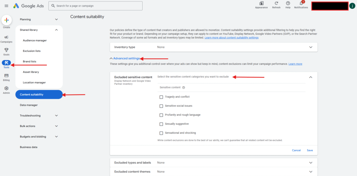
Task: Click the account avatar 'j'
Action: coord(352,6)
